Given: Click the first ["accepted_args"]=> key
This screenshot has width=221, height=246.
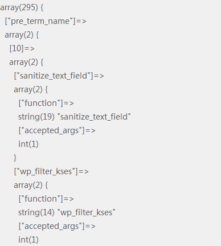Looking at the screenshot, I should 57,130.
